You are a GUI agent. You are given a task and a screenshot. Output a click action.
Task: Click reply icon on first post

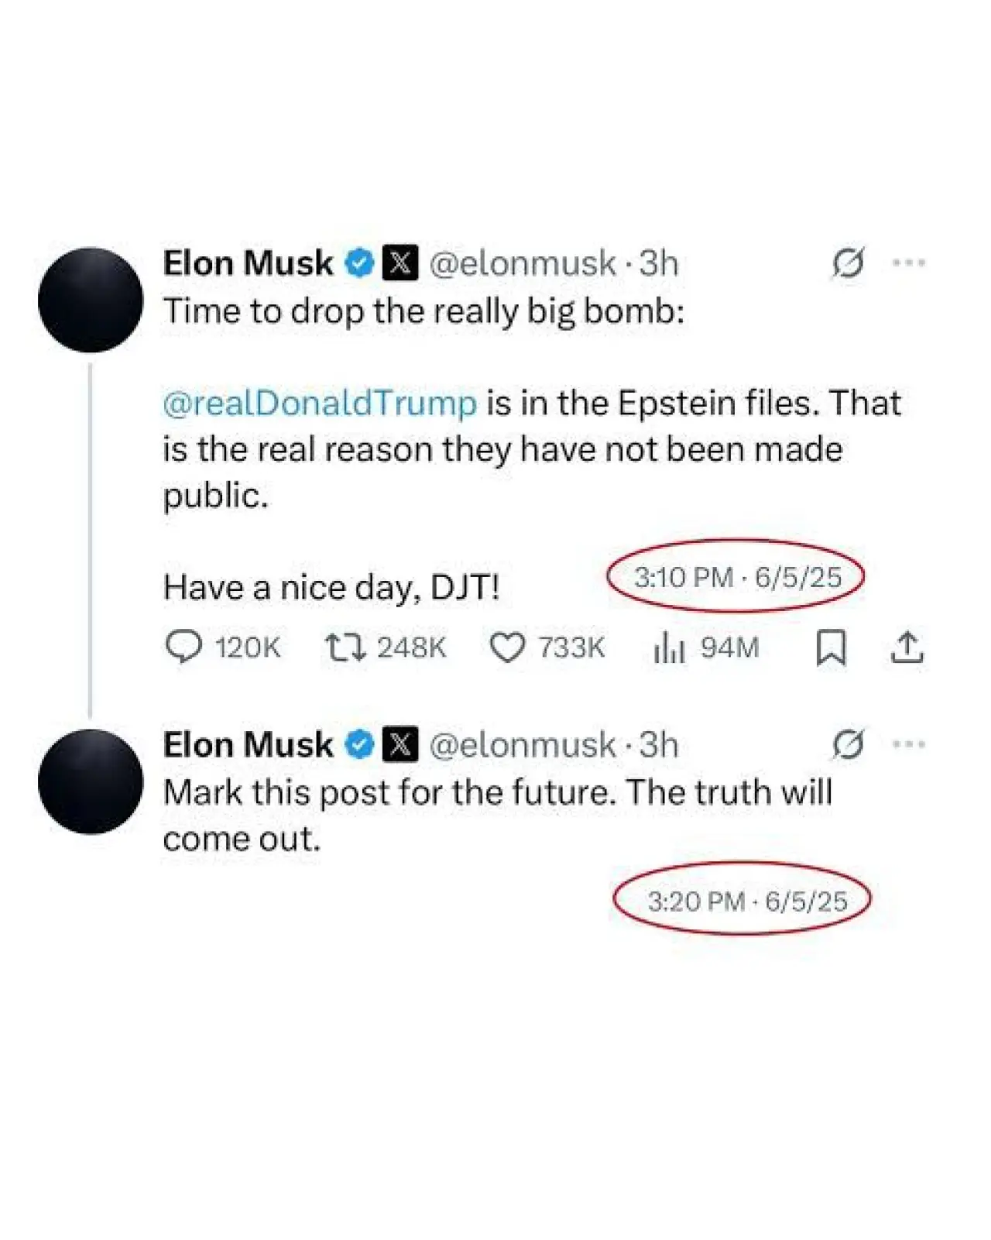click(183, 647)
